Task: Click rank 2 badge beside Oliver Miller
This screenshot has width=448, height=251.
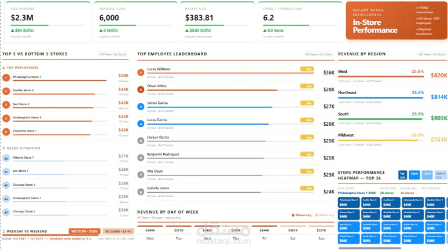Action: click(141, 89)
